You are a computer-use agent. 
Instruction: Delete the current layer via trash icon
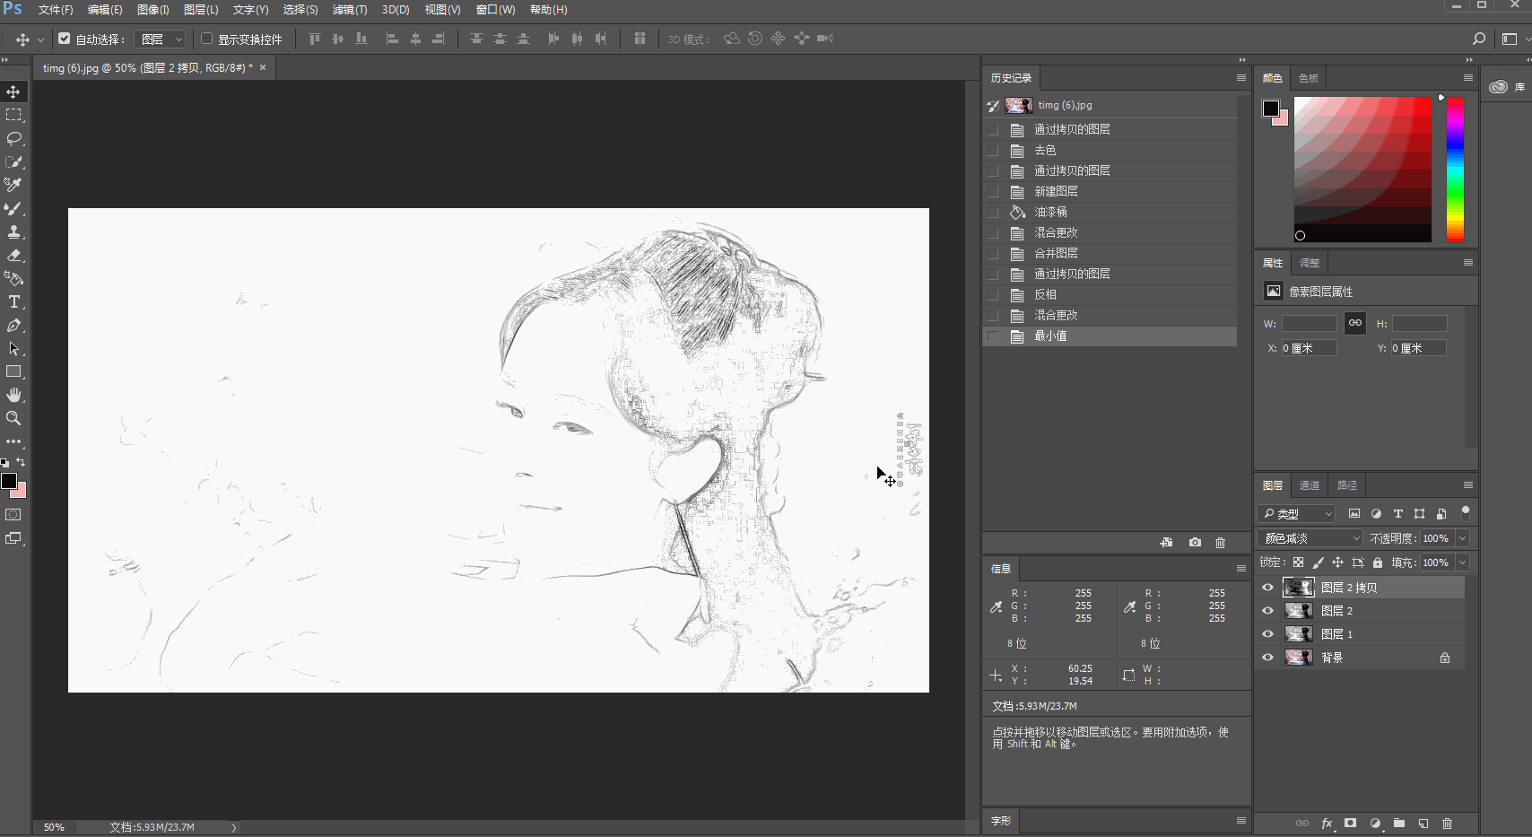pos(1447,823)
